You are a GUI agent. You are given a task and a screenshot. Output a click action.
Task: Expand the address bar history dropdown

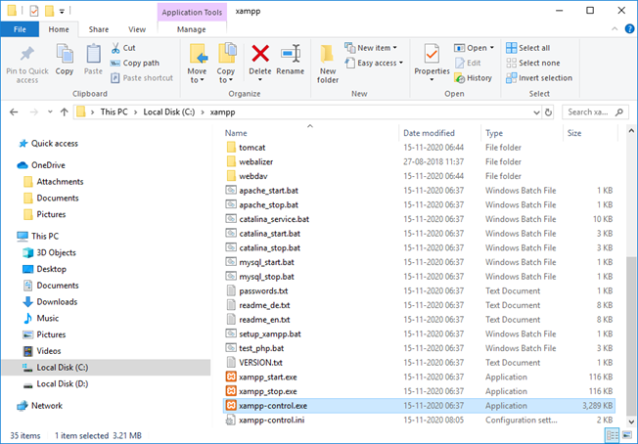pyautogui.click(x=536, y=112)
